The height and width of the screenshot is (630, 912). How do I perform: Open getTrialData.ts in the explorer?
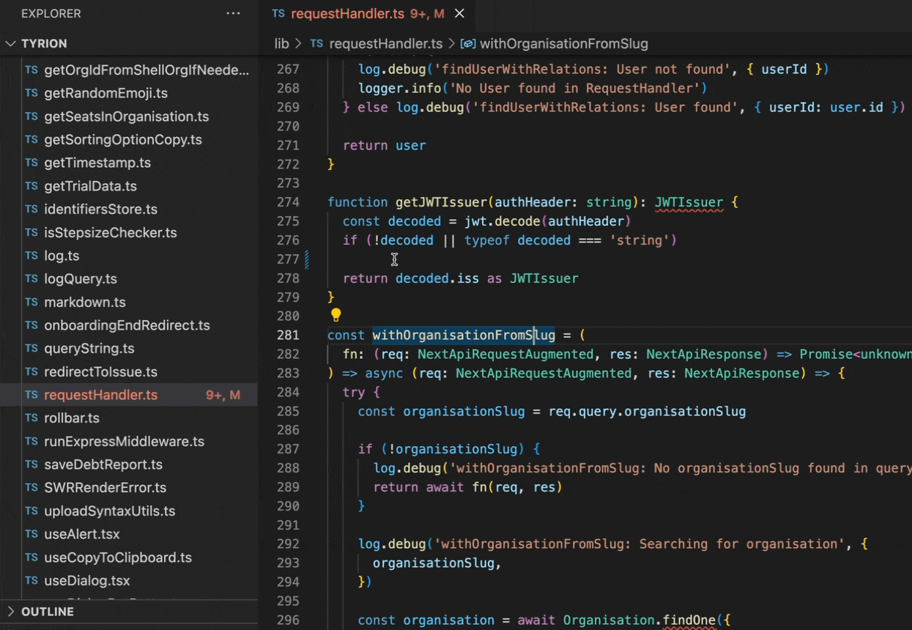(90, 186)
